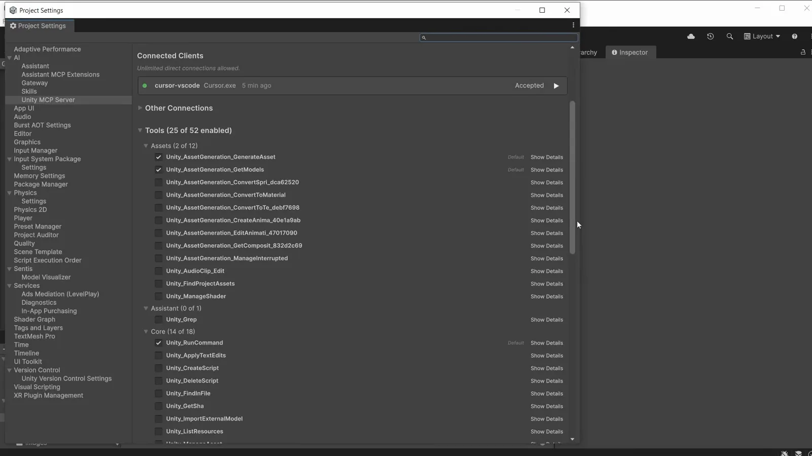Click Unity_GetSha tool name
The height and width of the screenshot is (456, 812).
click(x=185, y=406)
